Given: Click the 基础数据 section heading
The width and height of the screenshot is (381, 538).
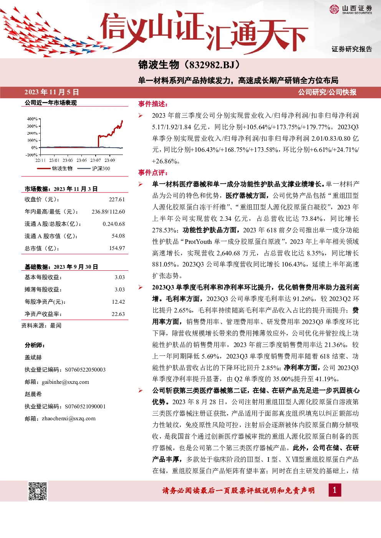Looking at the screenshot, I should click(61, 267).
